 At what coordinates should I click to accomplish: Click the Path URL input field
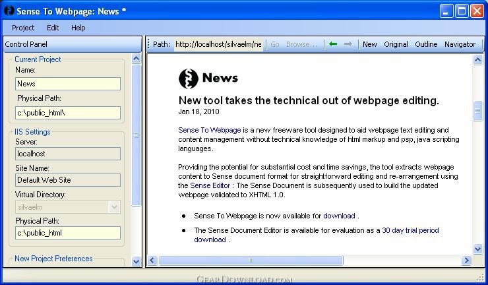tap(218, 44)
